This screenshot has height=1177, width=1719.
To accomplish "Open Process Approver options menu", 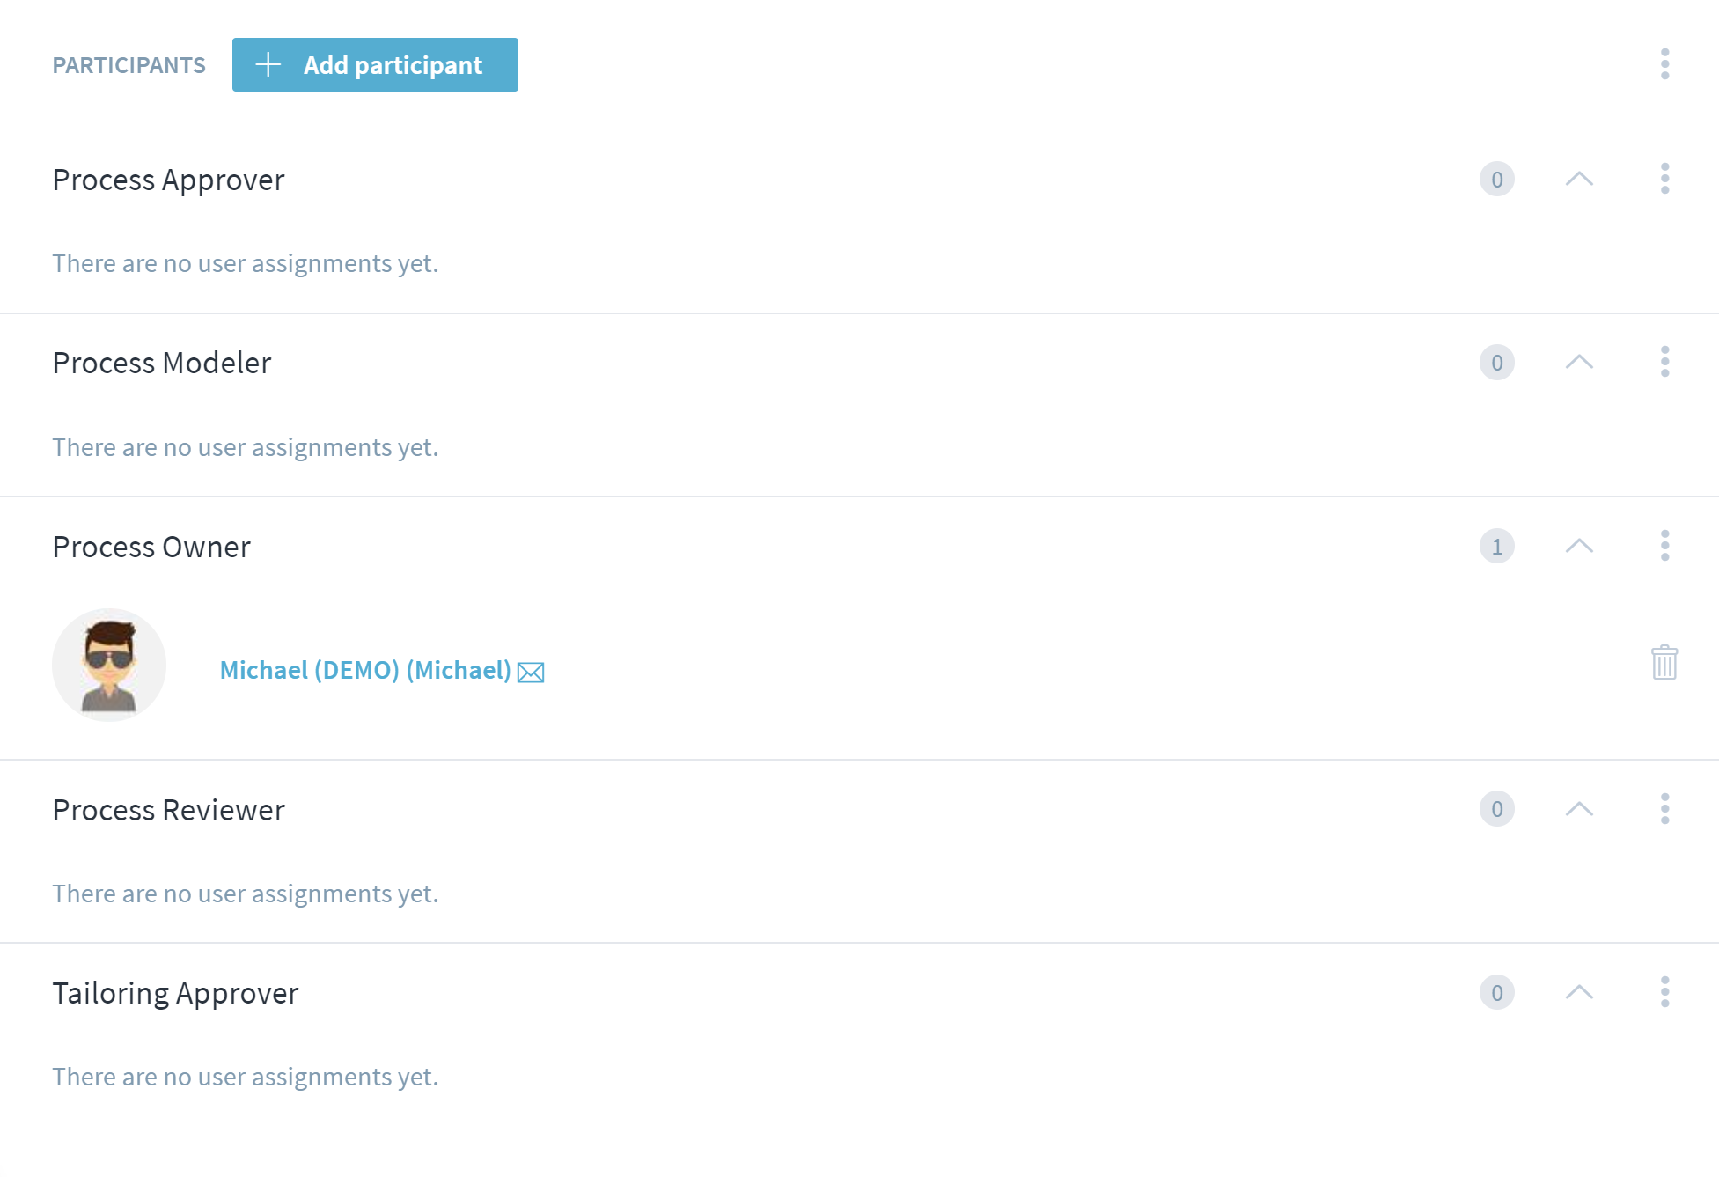I will pos(1664,179).
